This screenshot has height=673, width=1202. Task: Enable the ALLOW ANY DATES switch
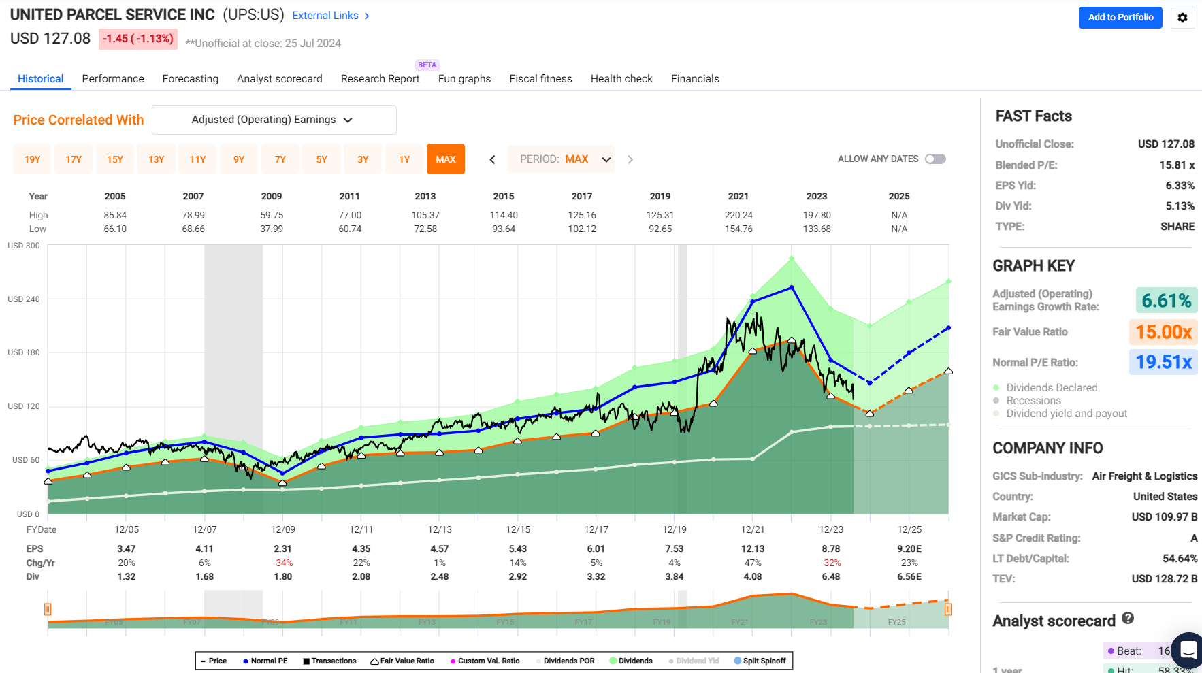[935, 159]
